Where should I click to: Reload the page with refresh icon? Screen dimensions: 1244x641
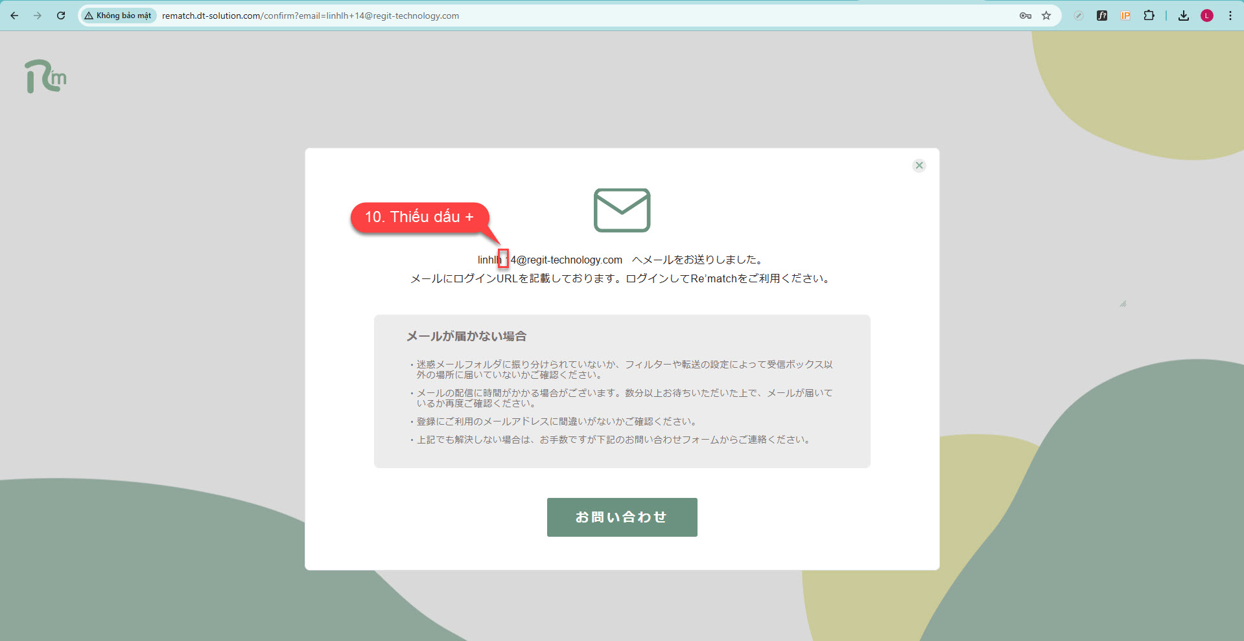(x=61, y=16)
